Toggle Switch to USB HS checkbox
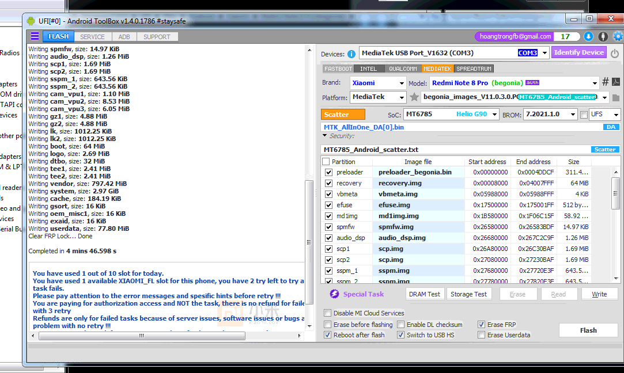Screen dimensions: 624x373 point(401,335)
